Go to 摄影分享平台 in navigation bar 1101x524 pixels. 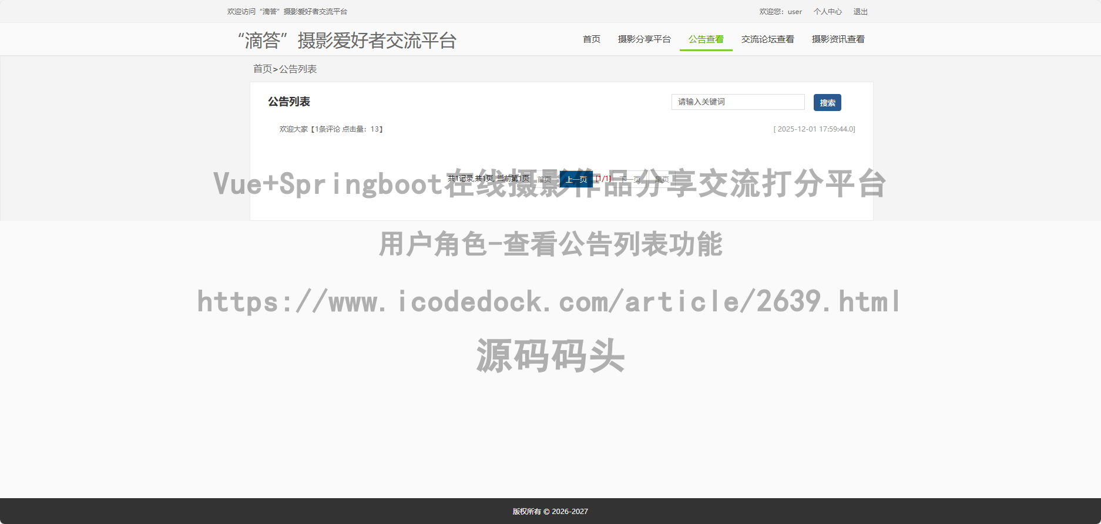pos(644,39)
